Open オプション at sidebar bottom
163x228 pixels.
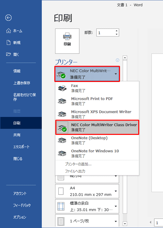pyautogui.click(x=20, y=217)
